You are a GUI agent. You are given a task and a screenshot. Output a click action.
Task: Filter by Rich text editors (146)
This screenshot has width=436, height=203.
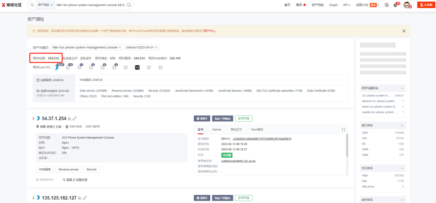[x=115, y=96]
